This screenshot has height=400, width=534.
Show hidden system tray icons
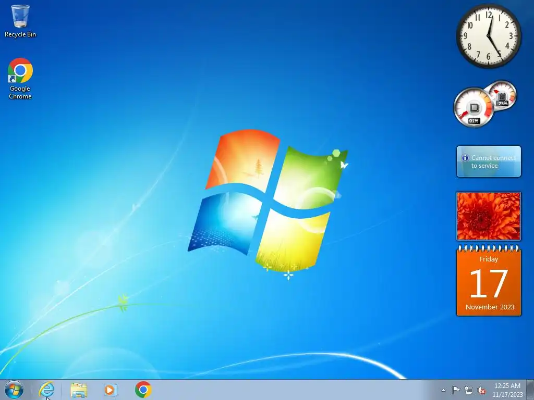(443, 390)
